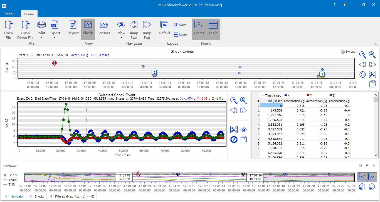Open the ribbon display options in the title bar
This screenshot has height=202, width=380.
click(x=344, y=5)
